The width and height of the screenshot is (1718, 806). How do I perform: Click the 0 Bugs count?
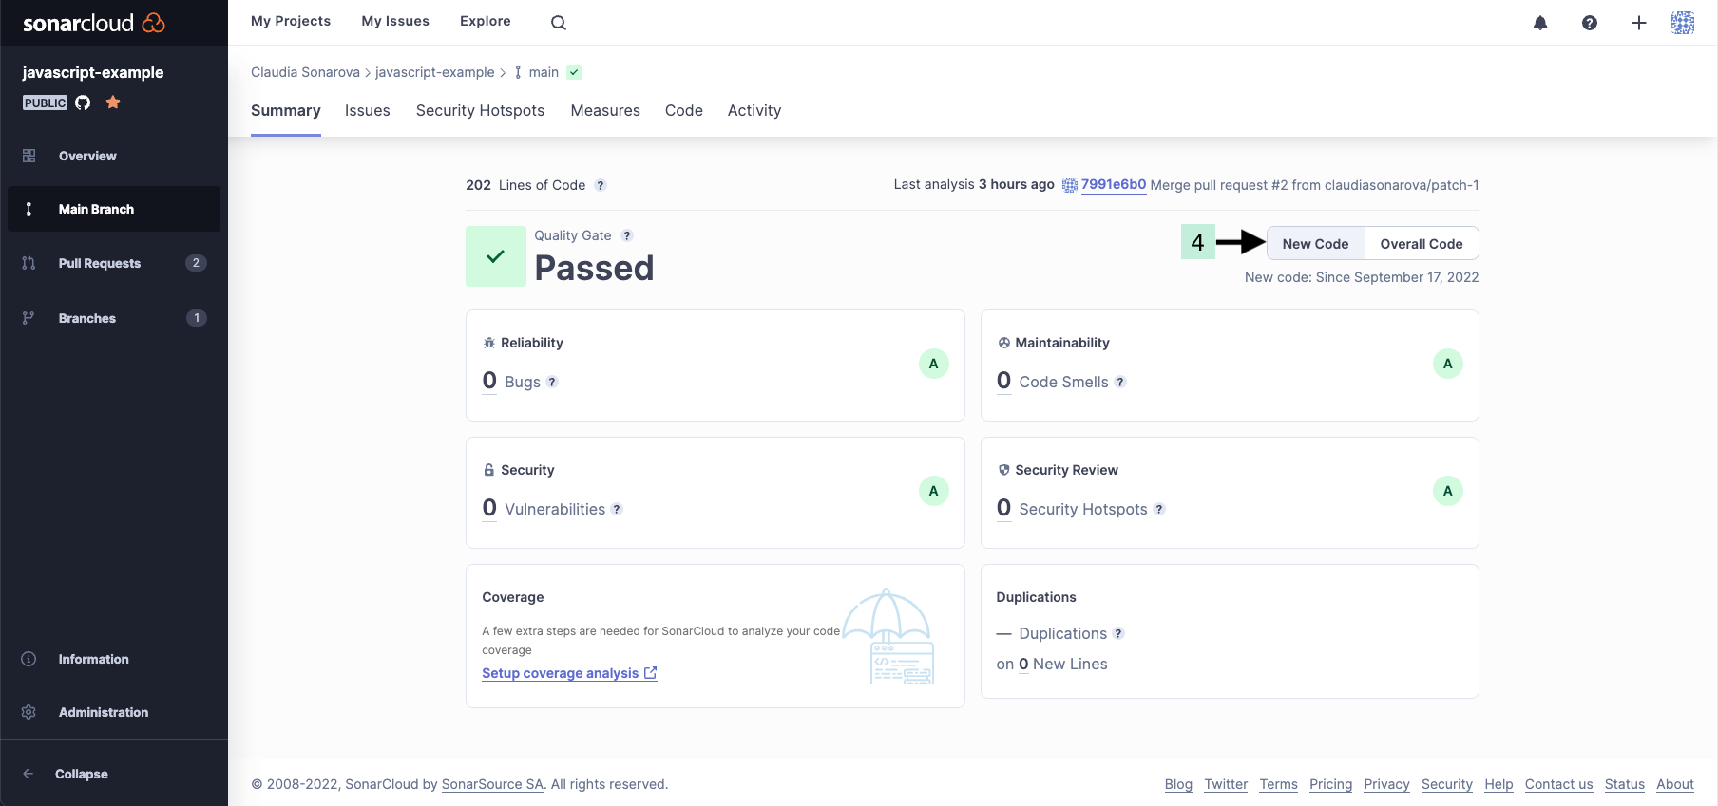pyautogui.click(x=489, y=381)
